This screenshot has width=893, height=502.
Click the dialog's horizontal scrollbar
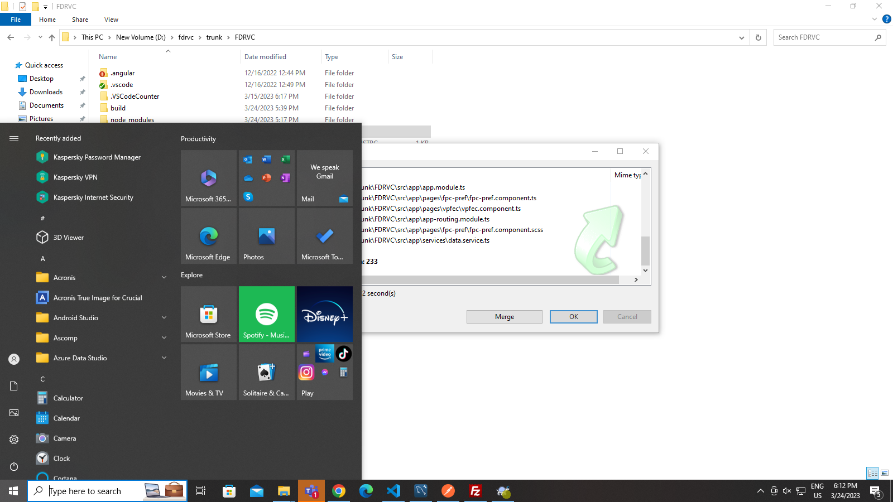491,280
